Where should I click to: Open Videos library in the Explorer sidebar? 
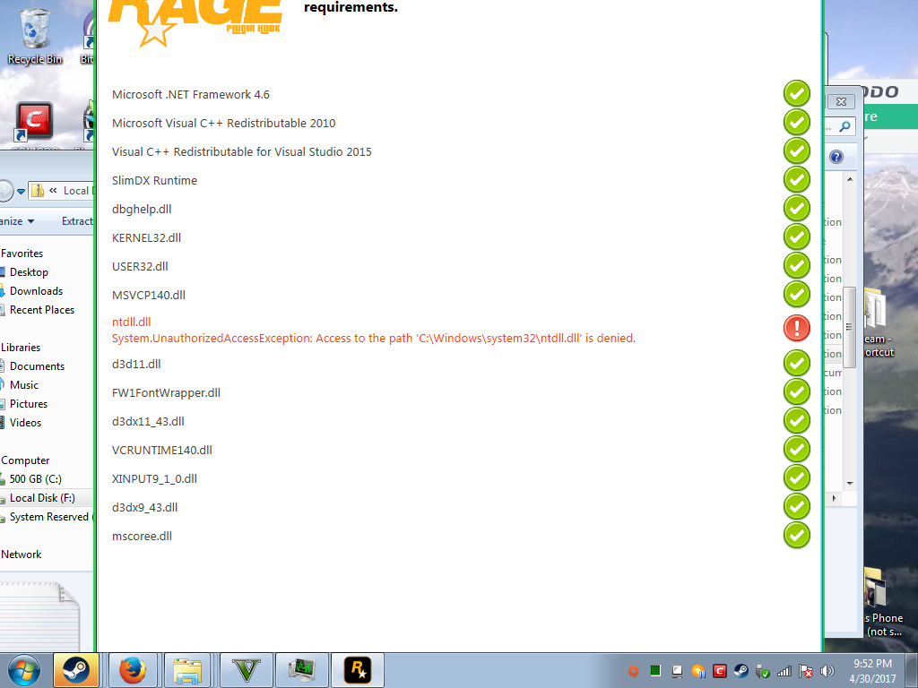(25, 423)
